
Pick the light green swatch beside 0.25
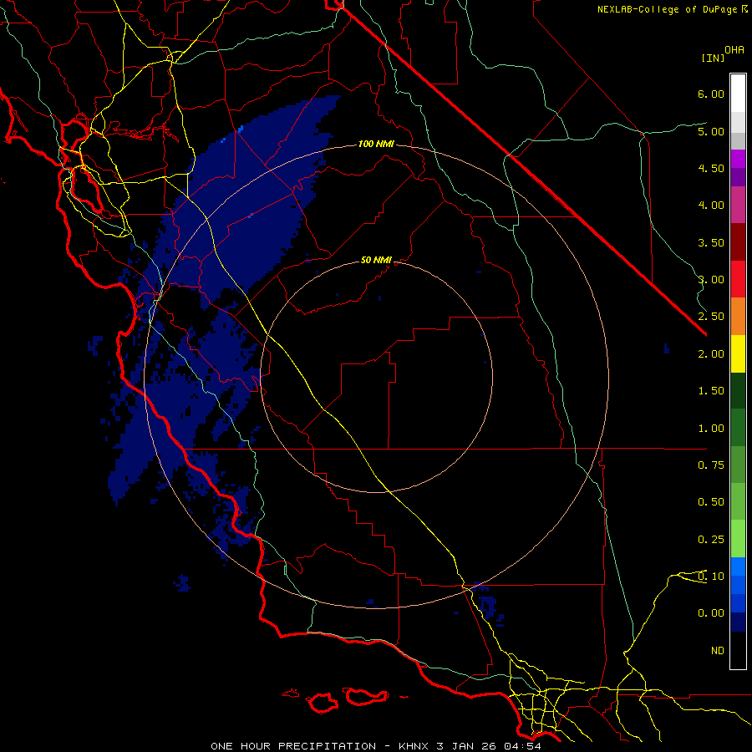(x=738, y=539)
